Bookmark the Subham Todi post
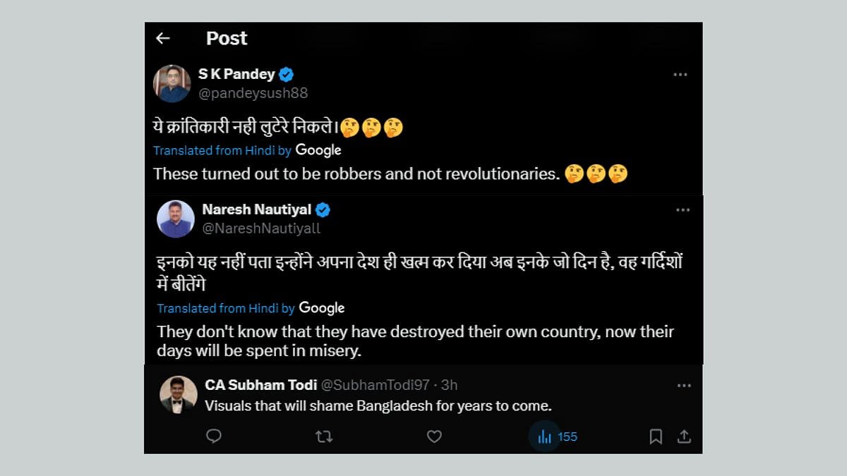The height and width of the screenshot is (476, 847). point(656,437)
